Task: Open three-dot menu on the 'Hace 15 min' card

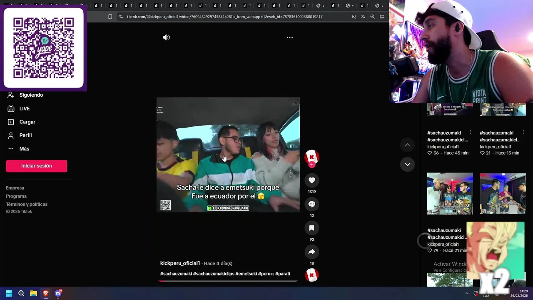Action: coord(523,132)
